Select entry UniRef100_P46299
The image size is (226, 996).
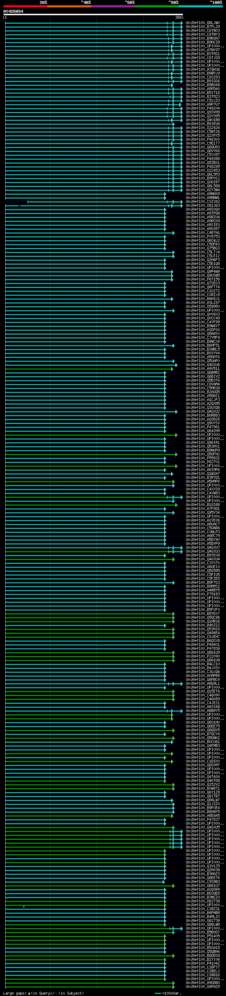point(203,167)
